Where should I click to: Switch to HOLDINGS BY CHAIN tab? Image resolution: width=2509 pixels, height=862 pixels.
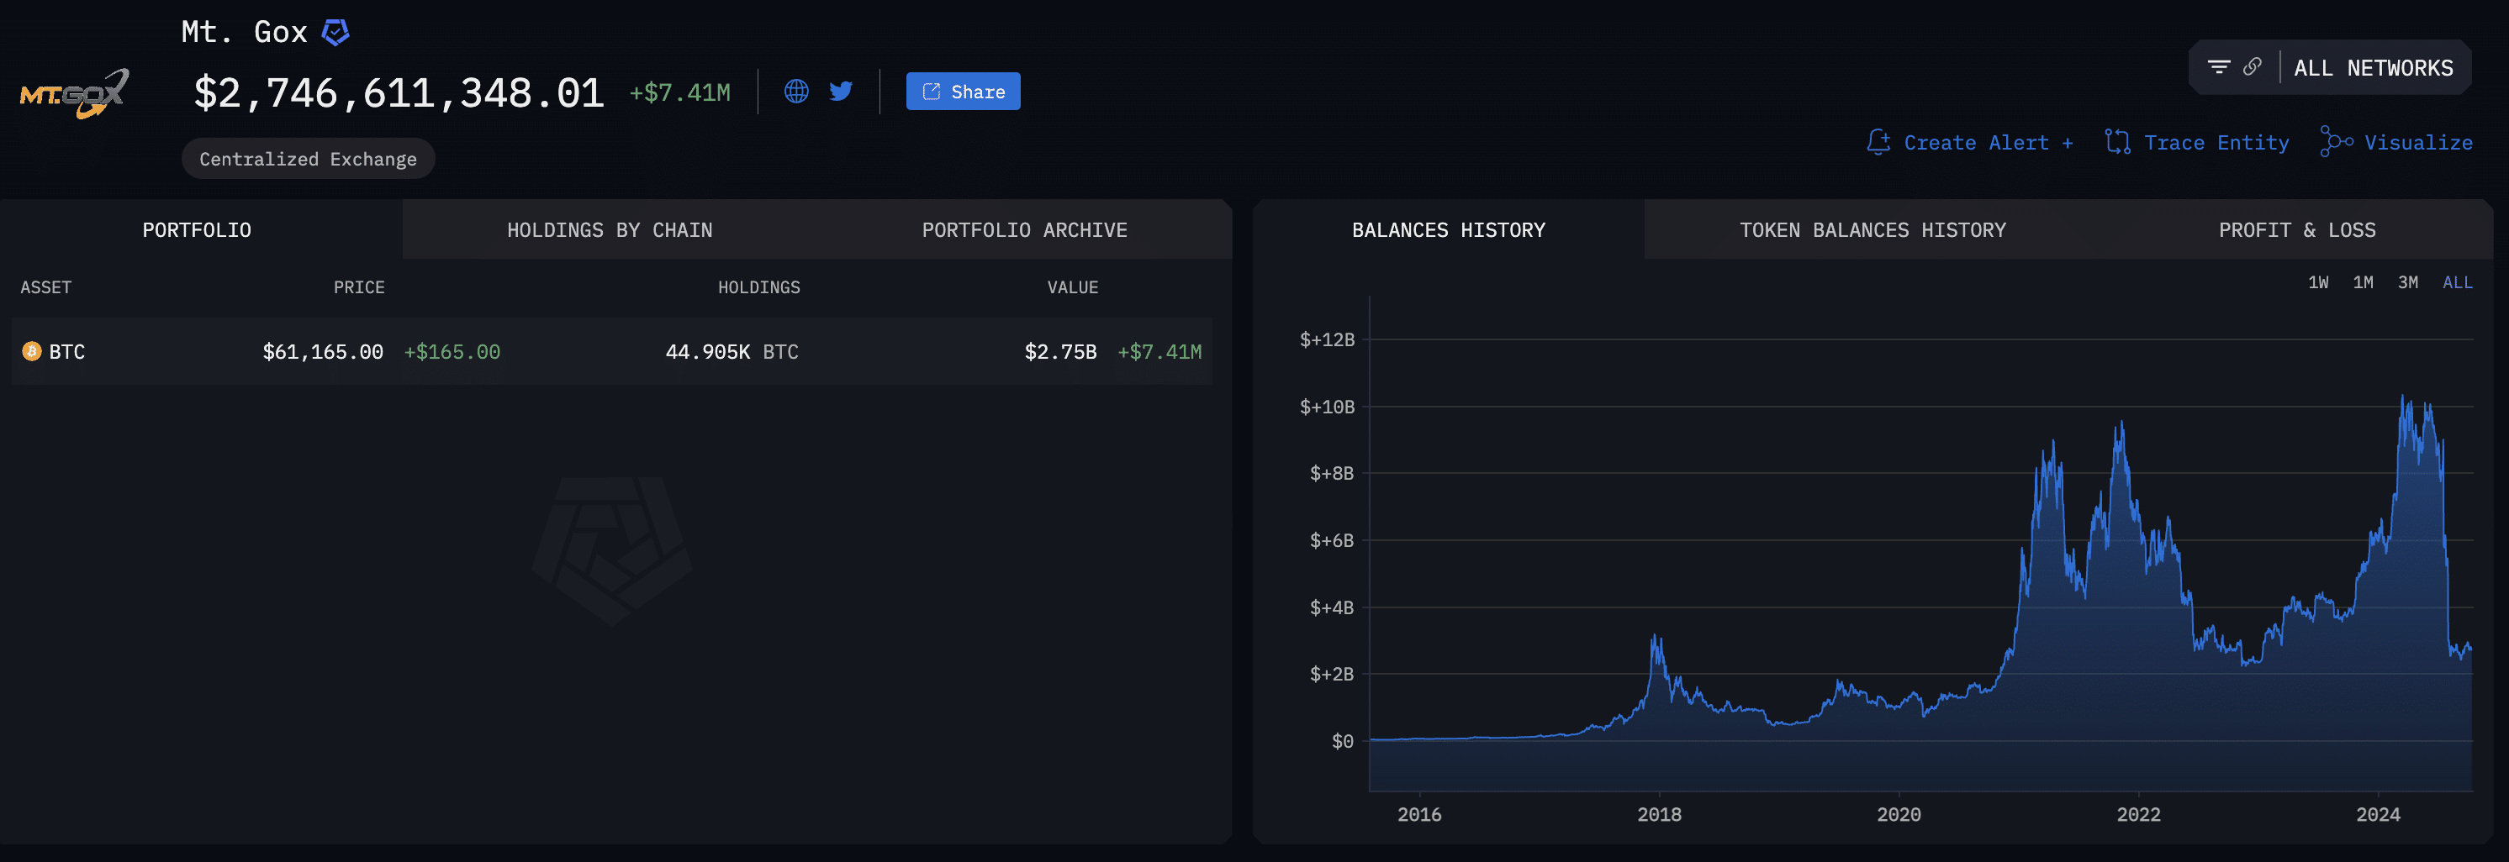[x=609, y=229]
